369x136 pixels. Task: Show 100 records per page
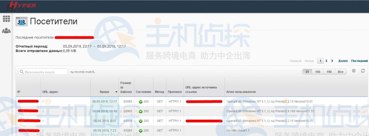click(x=318, y=72)
